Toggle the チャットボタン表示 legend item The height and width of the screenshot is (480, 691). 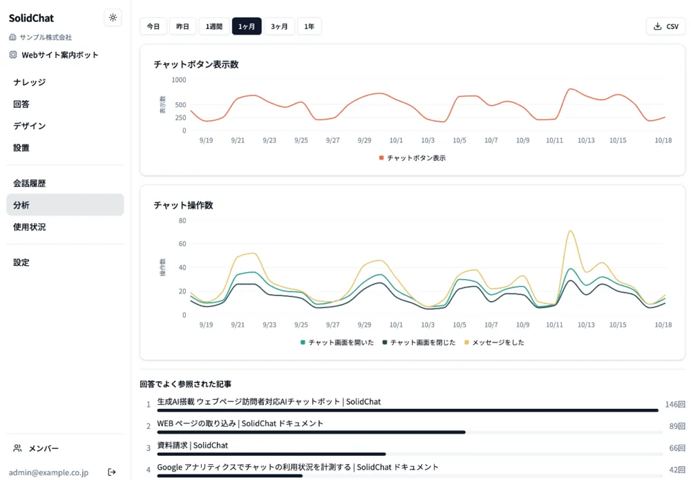[412, 158]
